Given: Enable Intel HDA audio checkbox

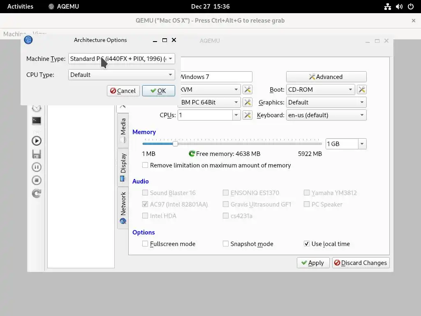Looking at the screenshot, I should [x=145, y=216].
